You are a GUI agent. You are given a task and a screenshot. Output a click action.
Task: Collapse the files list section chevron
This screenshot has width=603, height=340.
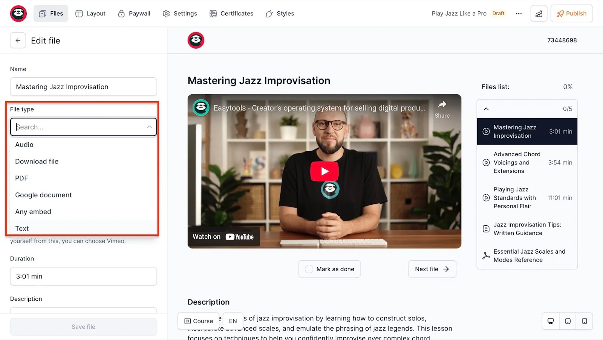pyautogui.click(x=486, y=109)
